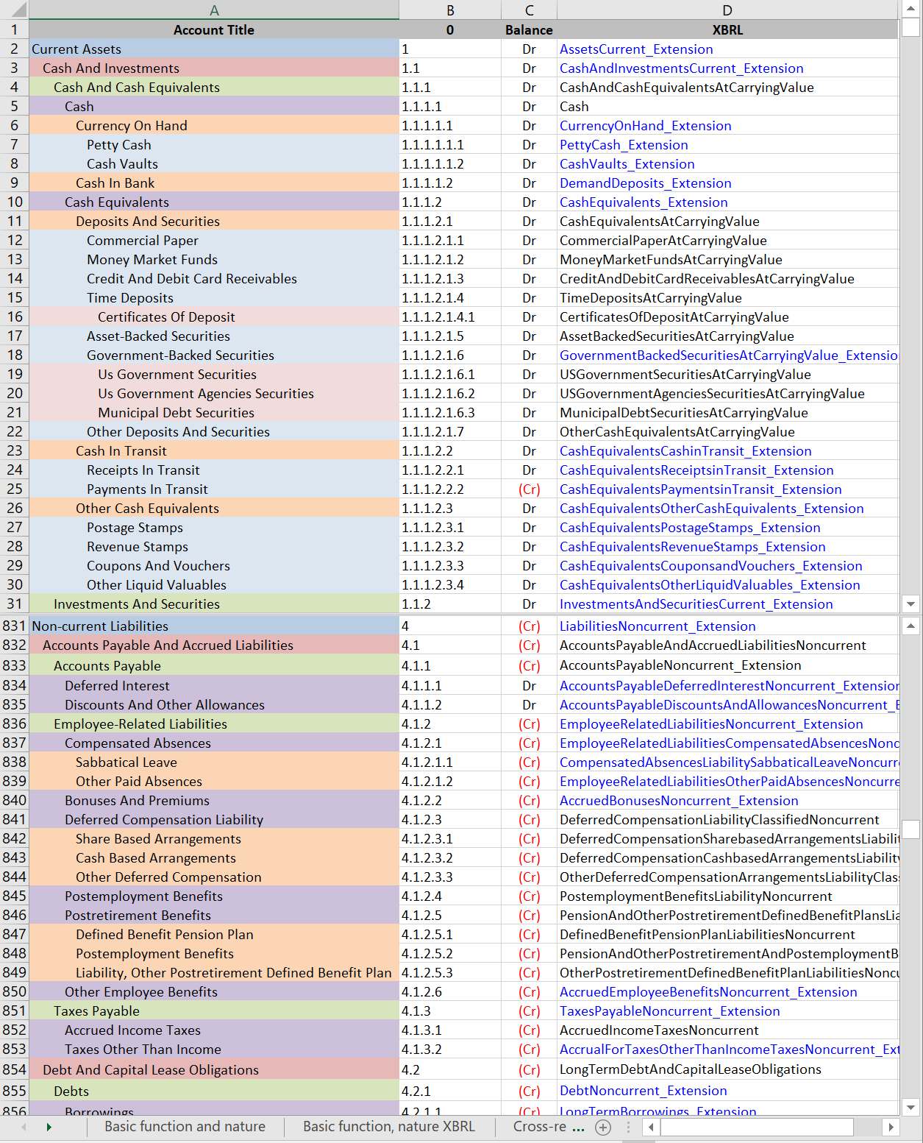Click the Certificates Of Deposit cell

coord(214,316)
